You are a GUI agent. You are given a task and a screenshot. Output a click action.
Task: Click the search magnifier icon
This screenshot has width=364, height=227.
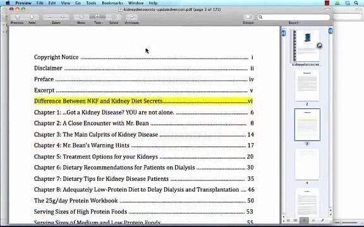260,17
